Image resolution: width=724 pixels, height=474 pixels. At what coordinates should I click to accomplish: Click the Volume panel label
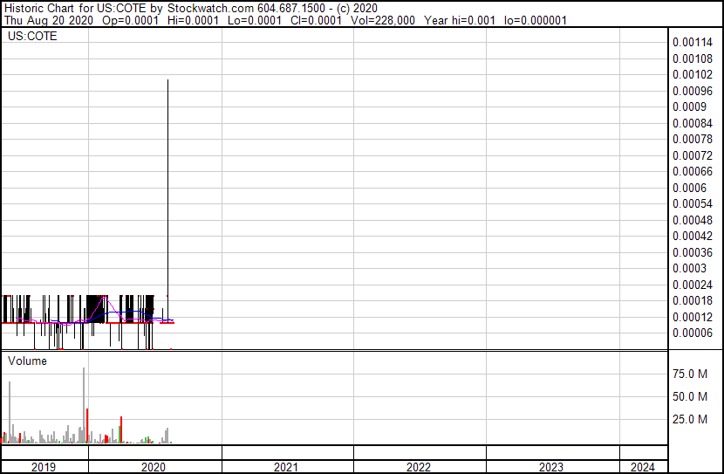point(27,361)
